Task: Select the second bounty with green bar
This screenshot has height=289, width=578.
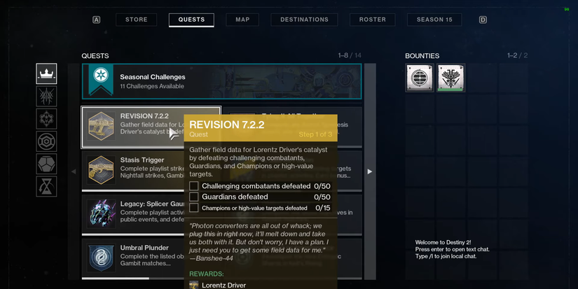Action: pyautogui.click(x=450, y=78)
